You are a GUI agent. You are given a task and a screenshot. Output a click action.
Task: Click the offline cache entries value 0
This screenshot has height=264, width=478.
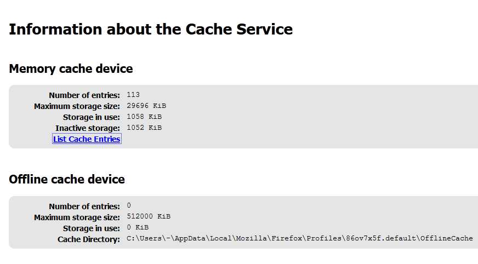point(129,206)
